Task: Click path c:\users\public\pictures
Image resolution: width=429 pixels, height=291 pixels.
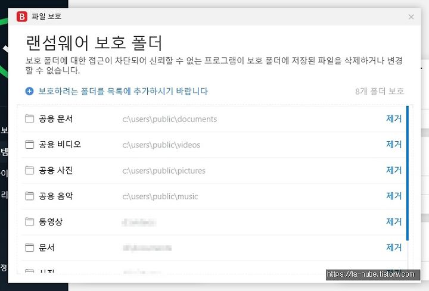Action: (164, 171)
